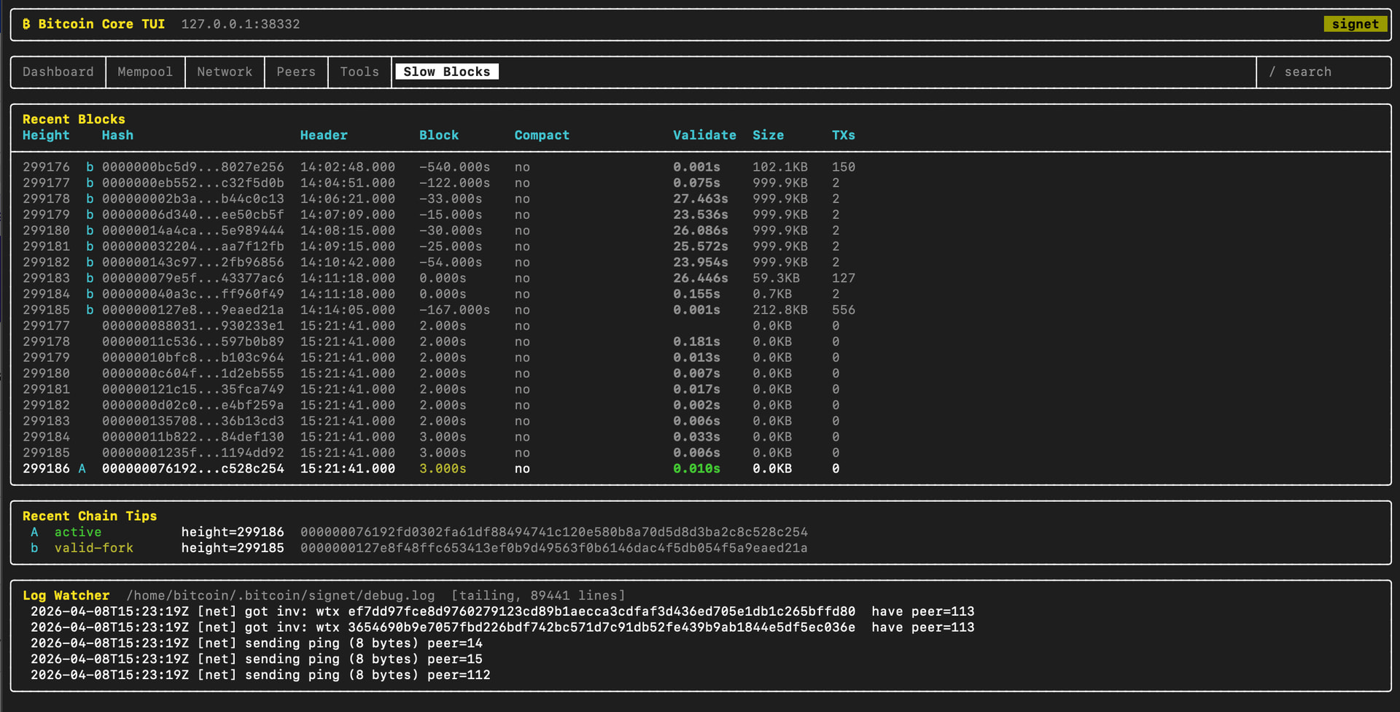Click the 'A' active tip marker on block 299186
Viewport: 1400px width, 712px height.
(82, 468)
